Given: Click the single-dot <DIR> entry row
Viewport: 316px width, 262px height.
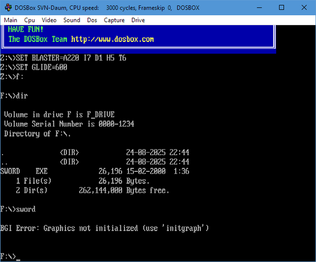Looking at the screenshot, I should [95, 152].
